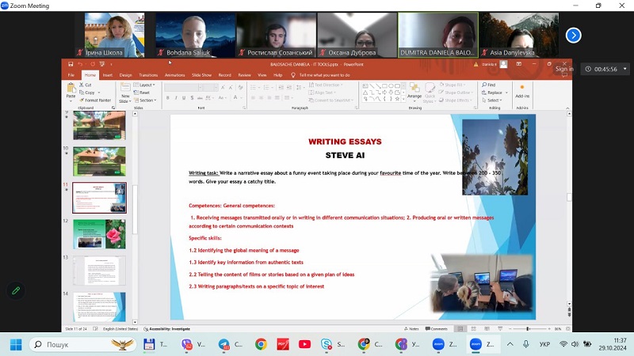
Task: Open the File tab
Action: [x=71, y=75]
